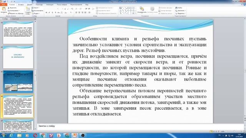
Task: Click the Направление текста text direction icon
Action: (x=97, y=8)
